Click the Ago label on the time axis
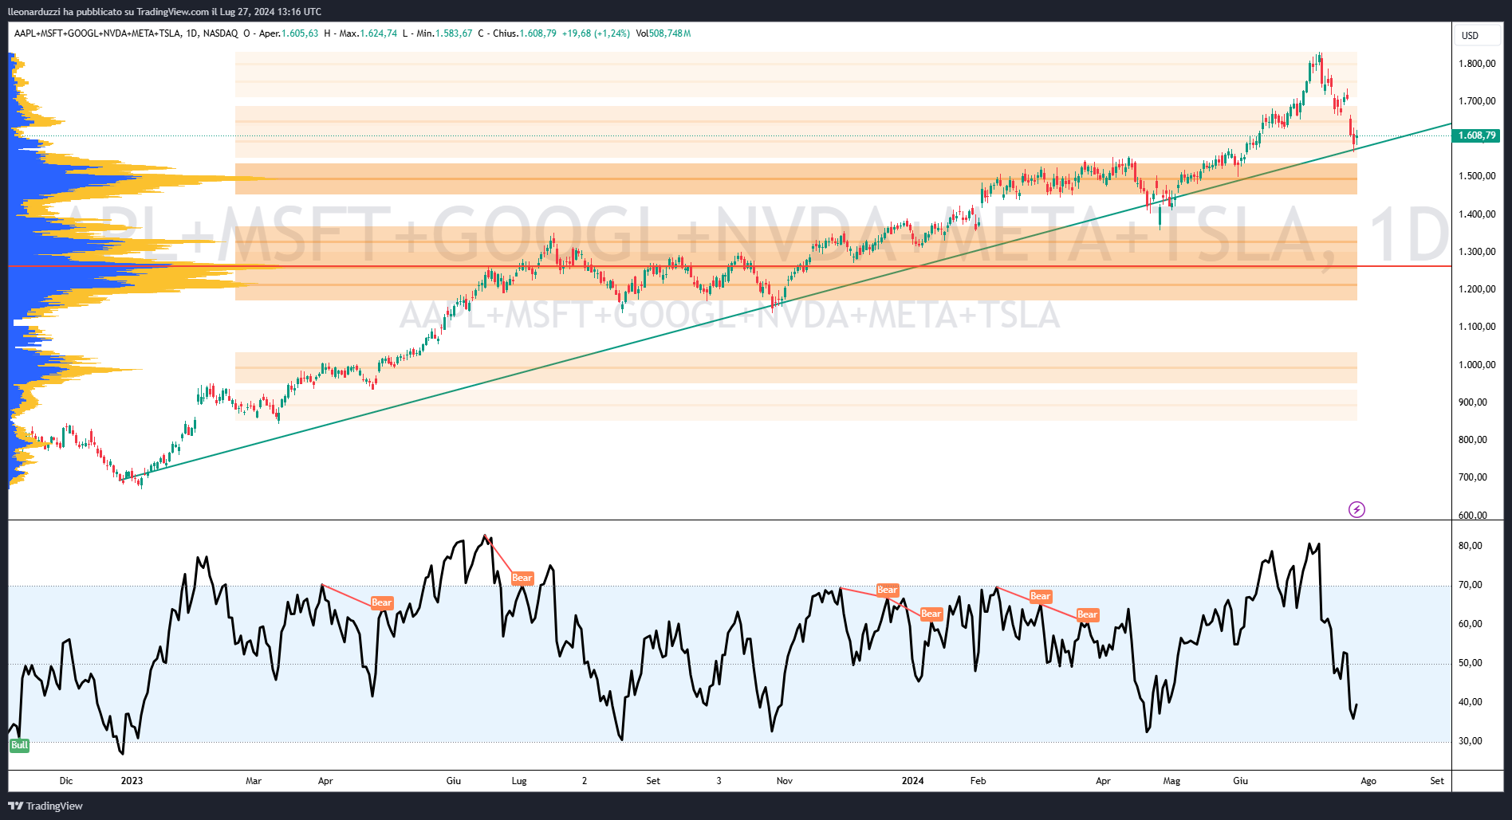Screen dimensions: 1512x820 [1368, 781]
